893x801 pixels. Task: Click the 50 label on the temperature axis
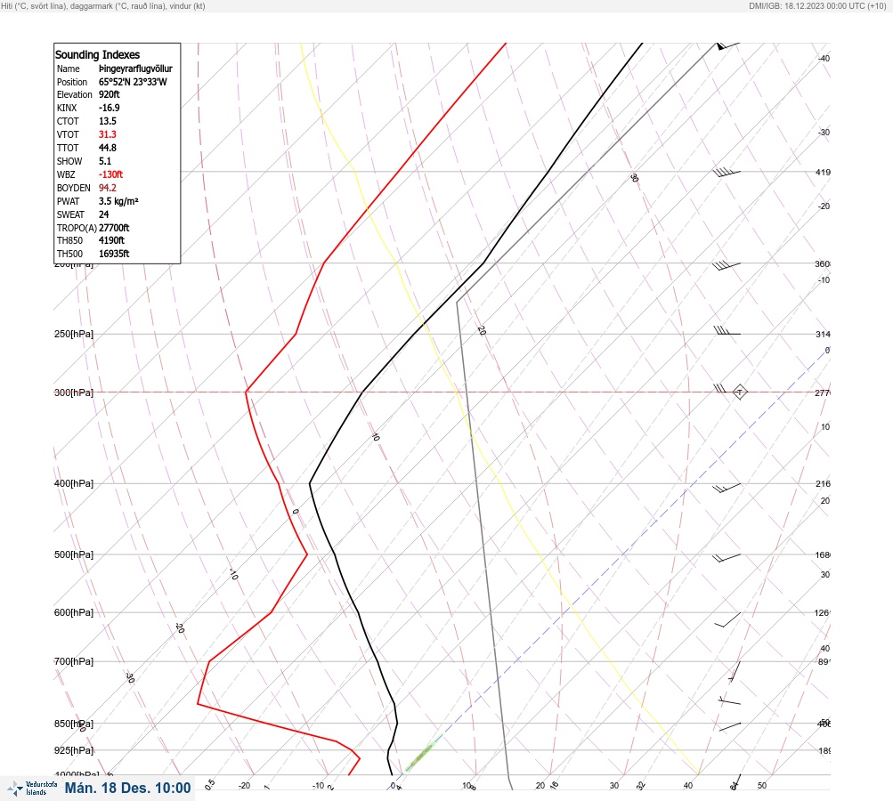pos(762,786)
